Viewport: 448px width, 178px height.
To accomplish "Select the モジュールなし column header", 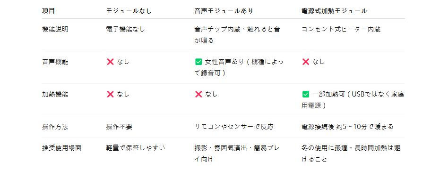I will pos(129,11).
